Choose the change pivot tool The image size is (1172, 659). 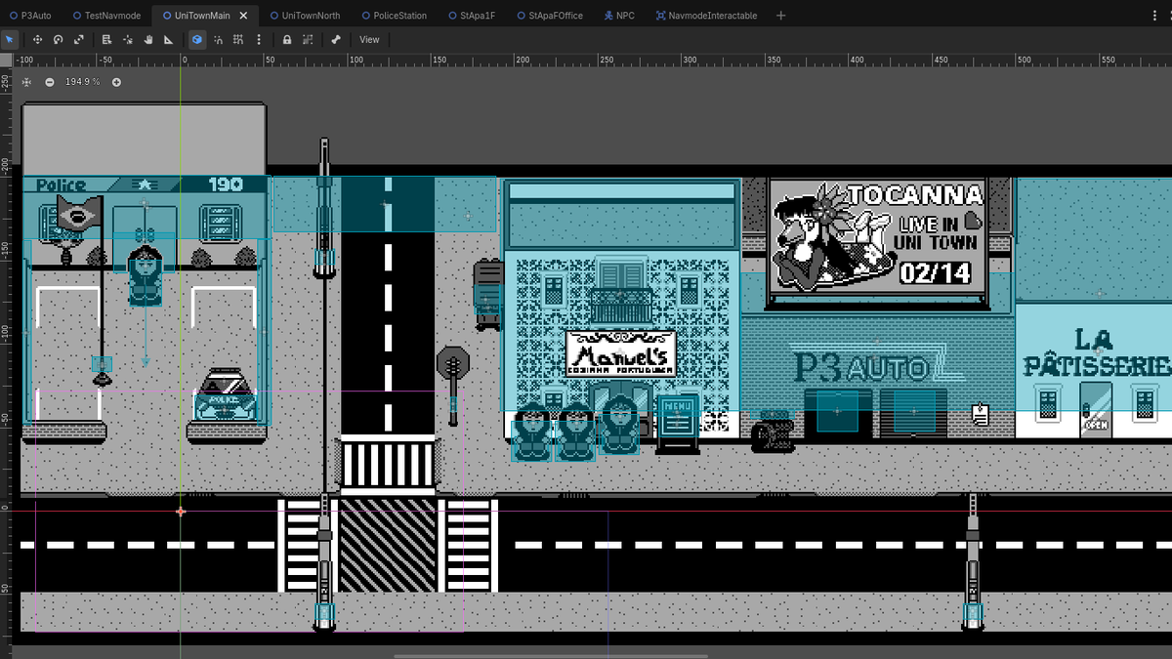click(x=128, y=39)
